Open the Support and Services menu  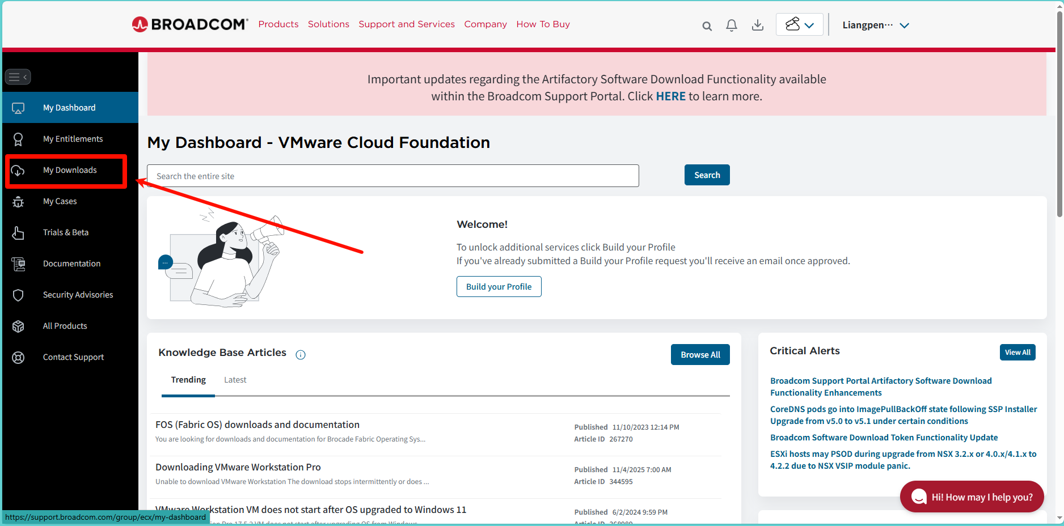(x=407, y=24)
